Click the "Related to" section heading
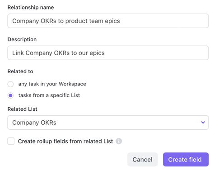 [x=20, y=71]
